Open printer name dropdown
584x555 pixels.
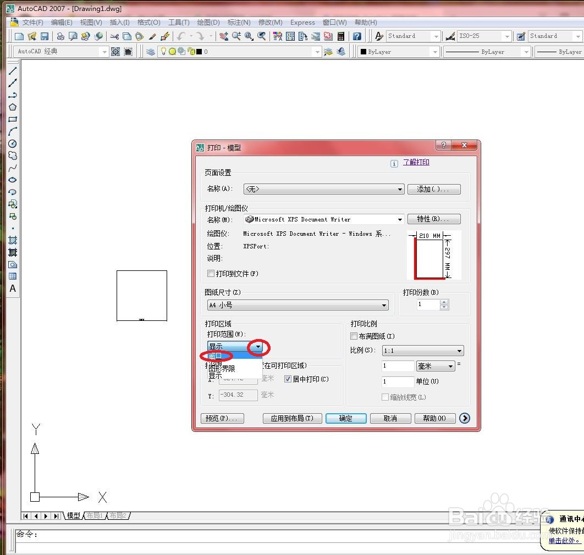(324, 219)
